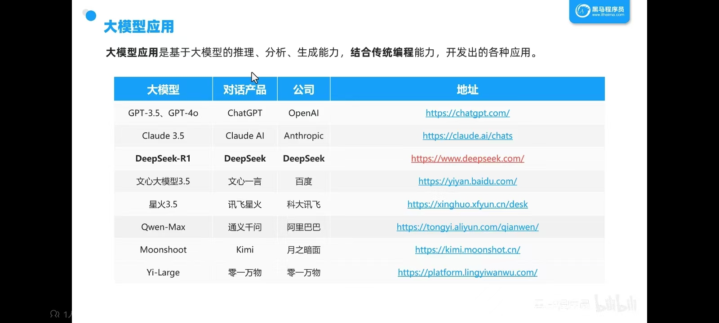The width and height of the screenshot is (719, 323).
Task: Click the bold phrase 结合传统编程
Action: (x=382, y=52)
